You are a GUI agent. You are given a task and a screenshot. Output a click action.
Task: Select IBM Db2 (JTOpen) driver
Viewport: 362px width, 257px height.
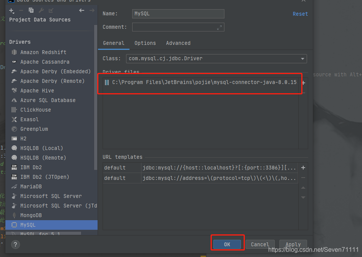coord(51,177)
